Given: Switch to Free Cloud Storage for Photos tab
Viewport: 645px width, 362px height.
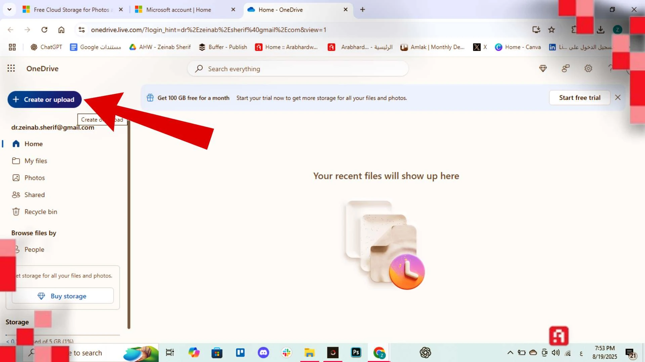Looking at the screenshot, I should (73, 10).
